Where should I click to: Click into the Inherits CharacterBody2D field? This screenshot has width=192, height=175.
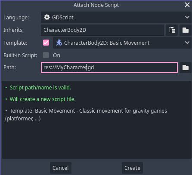102,30
